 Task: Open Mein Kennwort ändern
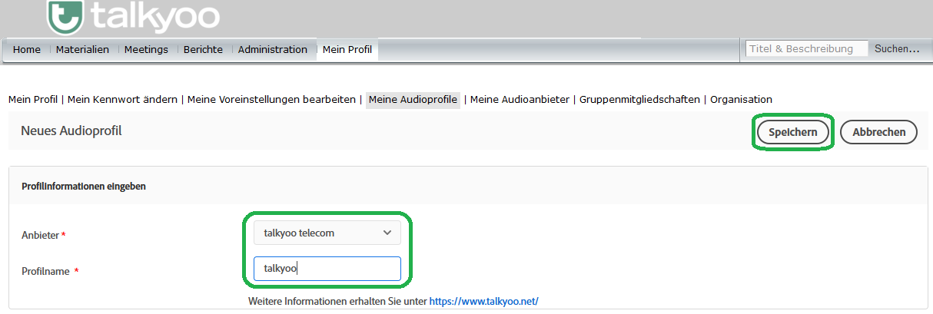124,99
